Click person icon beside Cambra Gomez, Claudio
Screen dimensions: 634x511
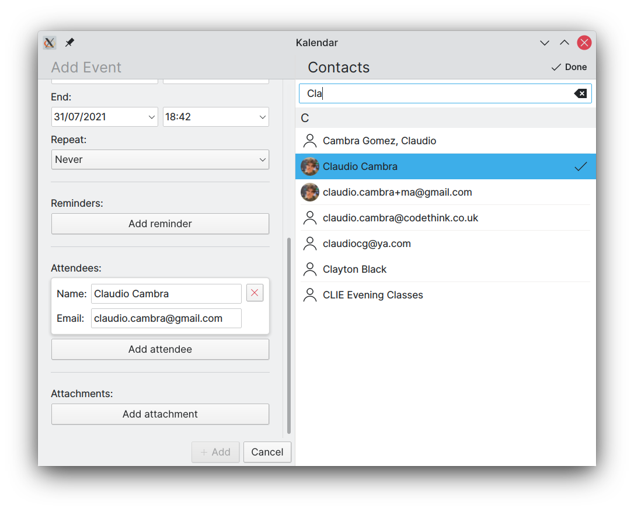point(310,141)
